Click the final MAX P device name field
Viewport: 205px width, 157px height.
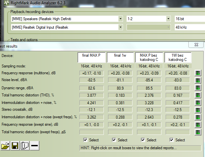[x=91, y=57]
